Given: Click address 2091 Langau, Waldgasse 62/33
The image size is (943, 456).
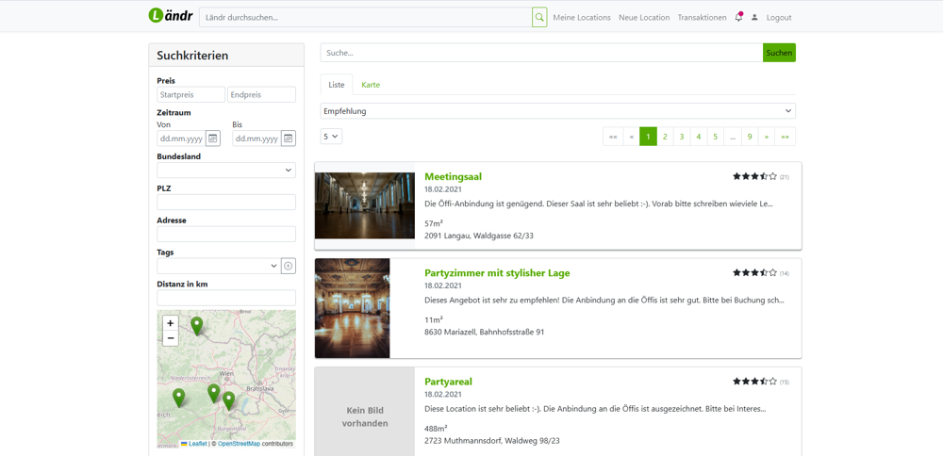Looking at the screenshot, I should [479, 236].
